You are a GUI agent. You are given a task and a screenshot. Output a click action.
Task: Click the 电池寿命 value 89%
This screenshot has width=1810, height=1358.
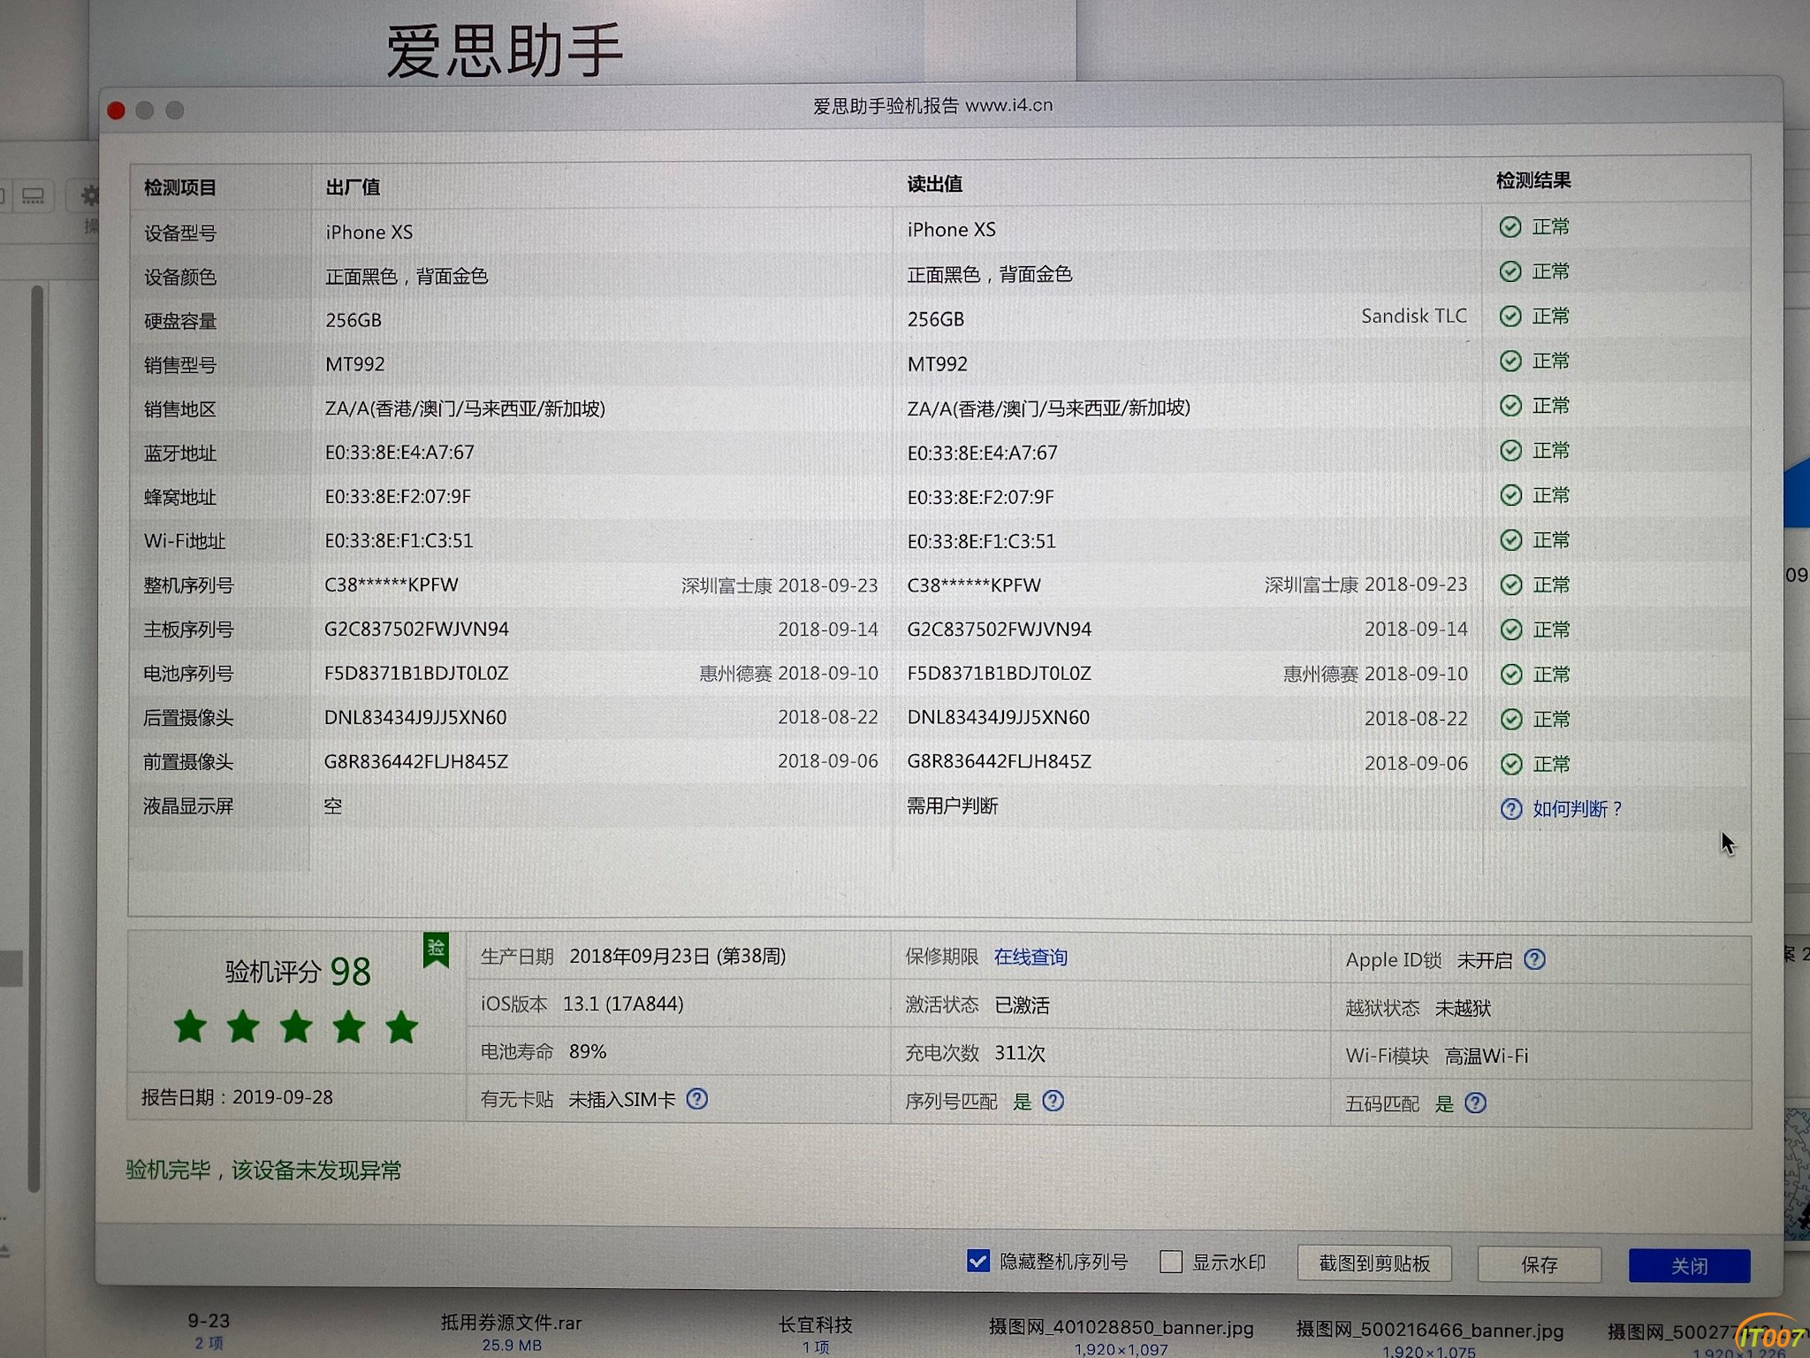coord(588,1052)
